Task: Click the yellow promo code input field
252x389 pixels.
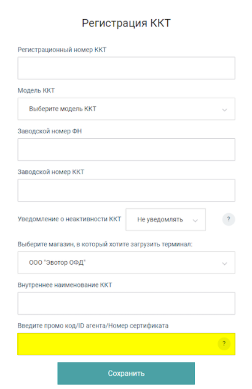Action: pyautogui.click(x=126, y=344)
